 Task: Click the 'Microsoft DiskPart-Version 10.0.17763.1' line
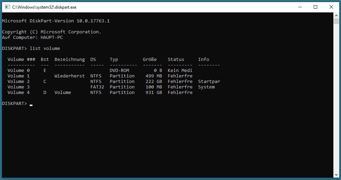click(56, 21)
